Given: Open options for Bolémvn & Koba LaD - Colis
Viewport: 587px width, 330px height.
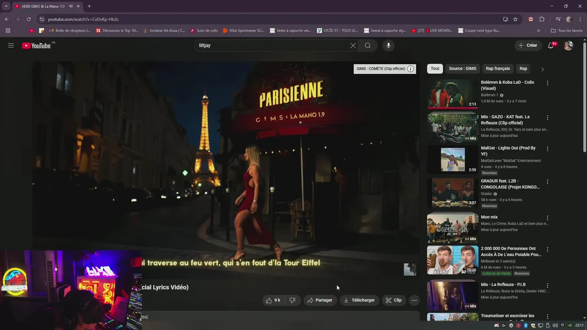Looking at the screenshot, I should 547,83.
